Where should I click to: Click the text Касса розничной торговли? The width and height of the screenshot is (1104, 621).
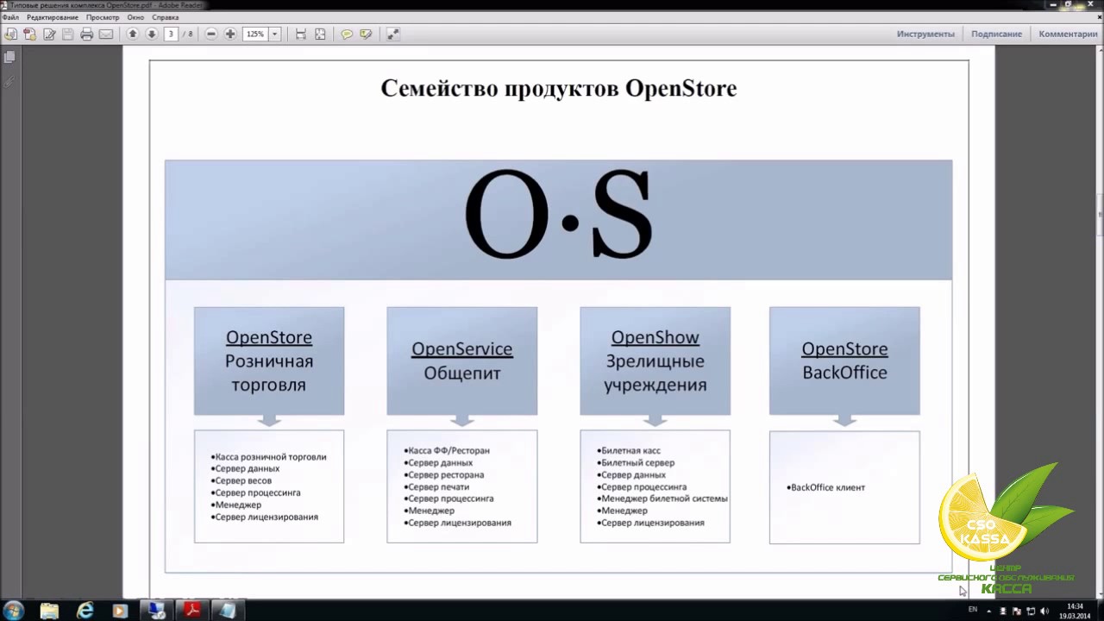coord(271,457)
